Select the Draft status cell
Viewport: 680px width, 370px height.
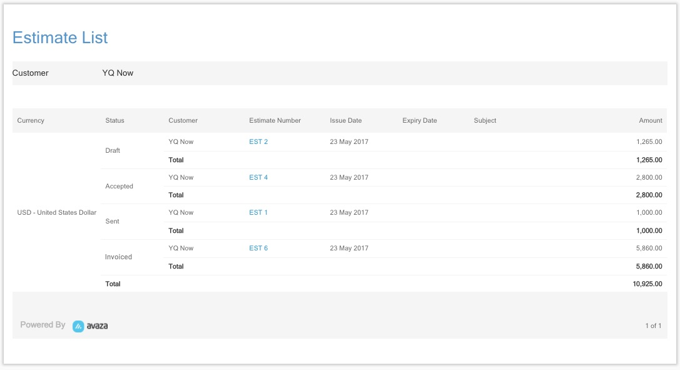pyautogui.click(x=113, y=150)
